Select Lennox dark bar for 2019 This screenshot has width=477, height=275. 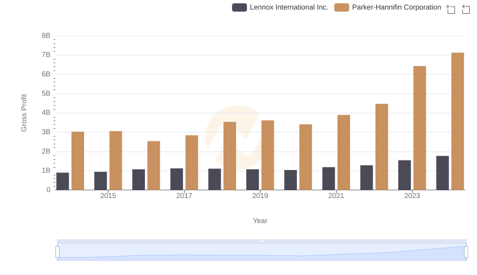(x=252, y=180)
